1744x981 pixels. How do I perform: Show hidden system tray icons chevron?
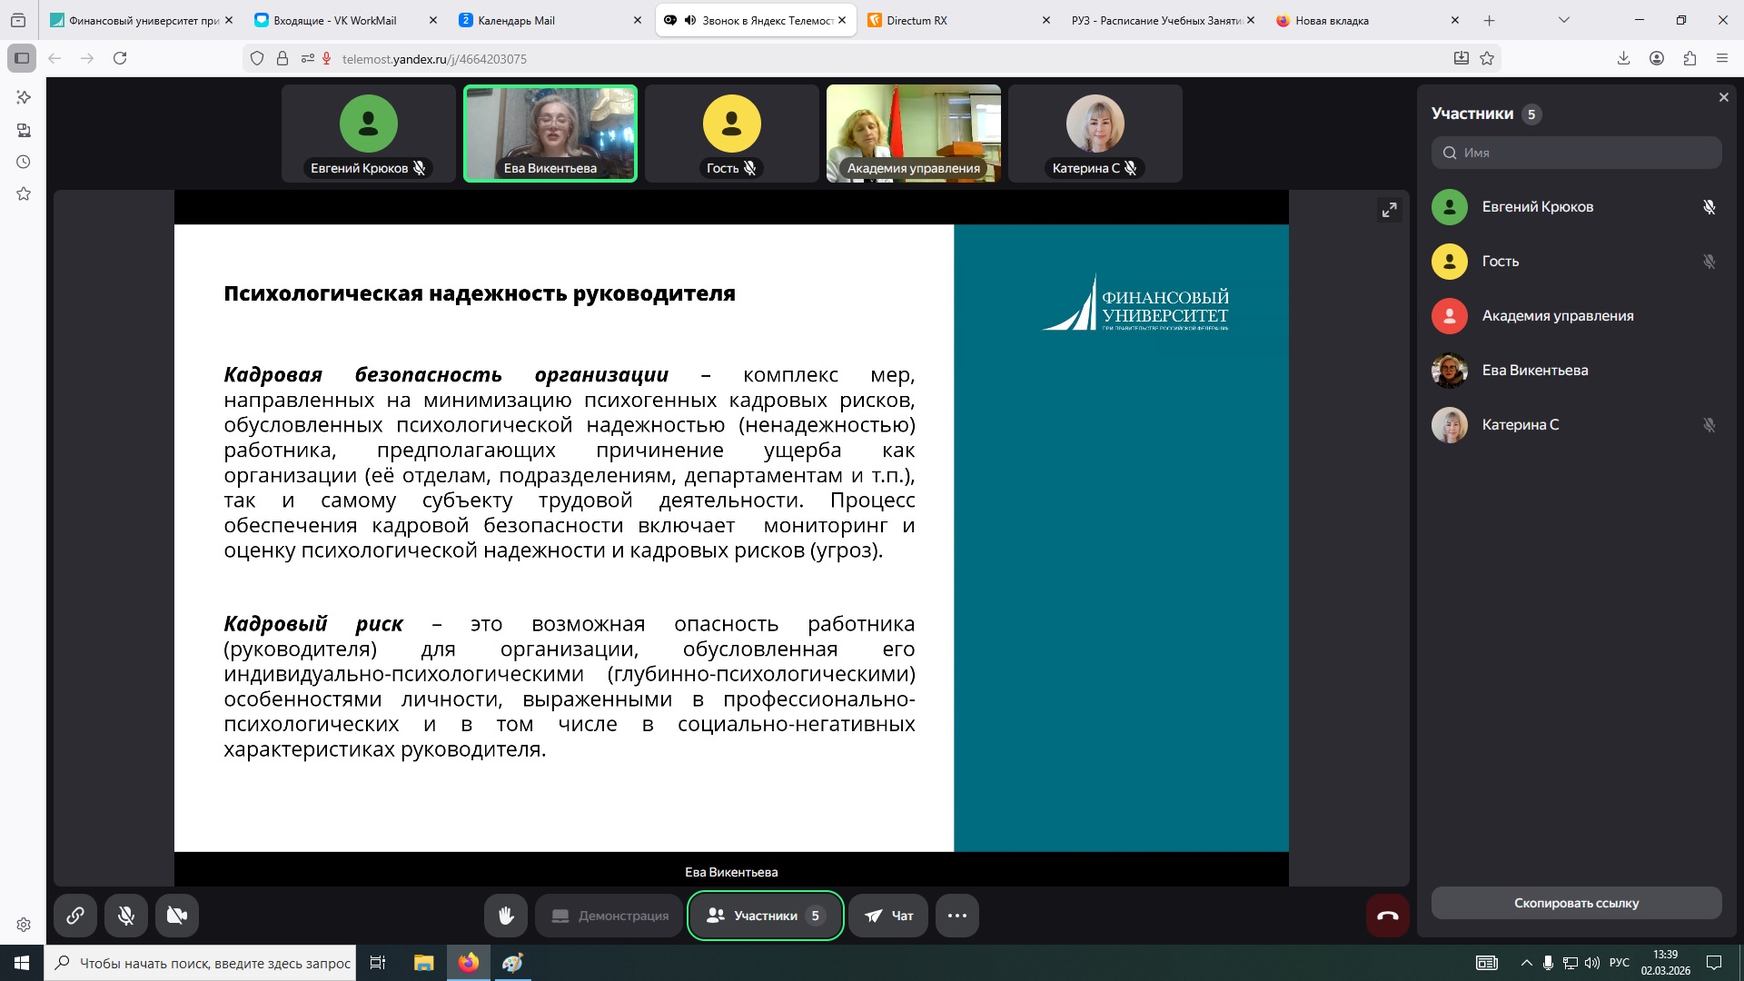pos(1526,963)
